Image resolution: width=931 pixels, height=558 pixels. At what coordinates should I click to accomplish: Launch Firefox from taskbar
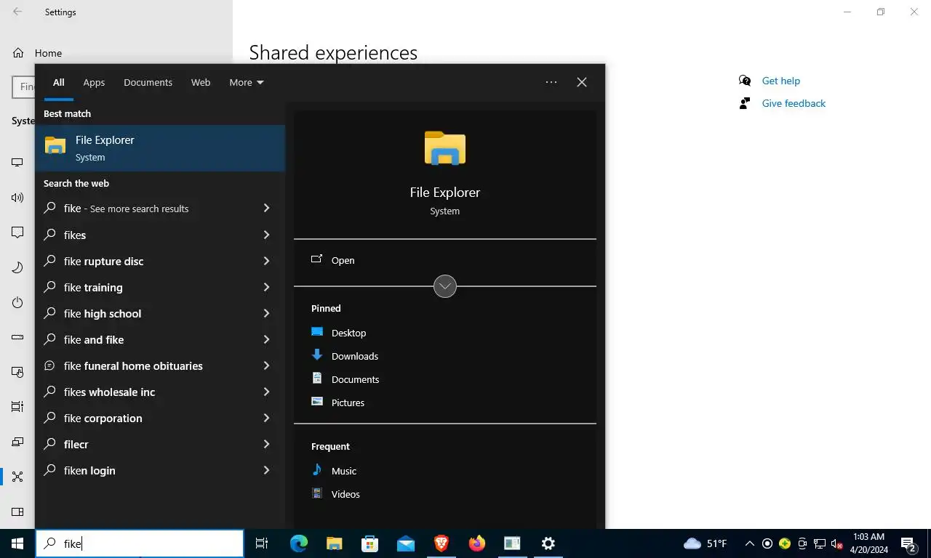tap(477, 543)
